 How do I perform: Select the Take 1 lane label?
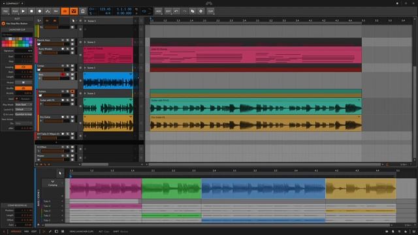pos(47,221)
